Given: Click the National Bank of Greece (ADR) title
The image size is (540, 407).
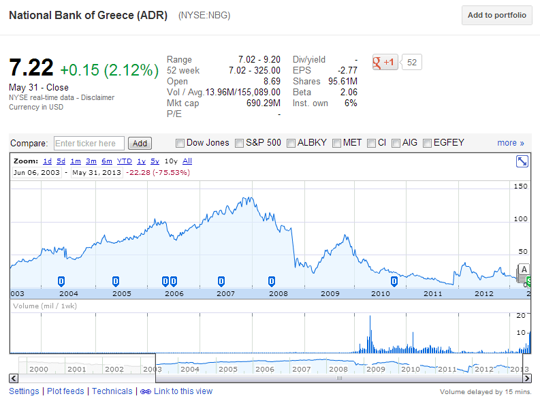Looking at the screenshot, I should click(88, 16).
